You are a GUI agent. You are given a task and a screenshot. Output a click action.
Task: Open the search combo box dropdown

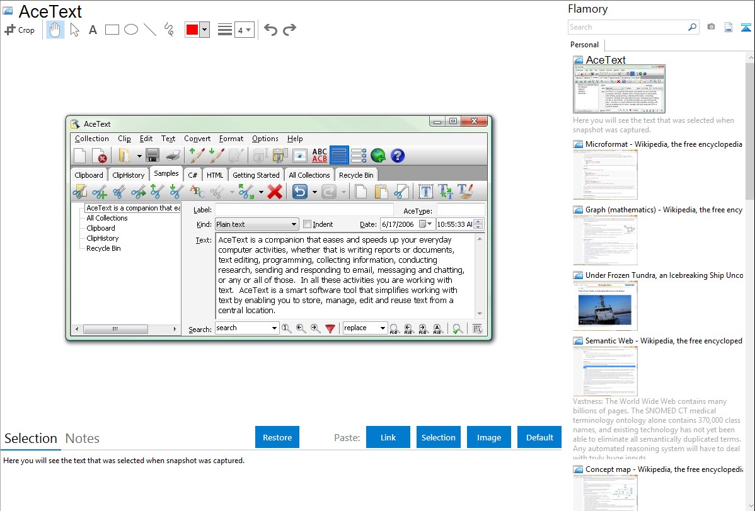click(274, 328)
